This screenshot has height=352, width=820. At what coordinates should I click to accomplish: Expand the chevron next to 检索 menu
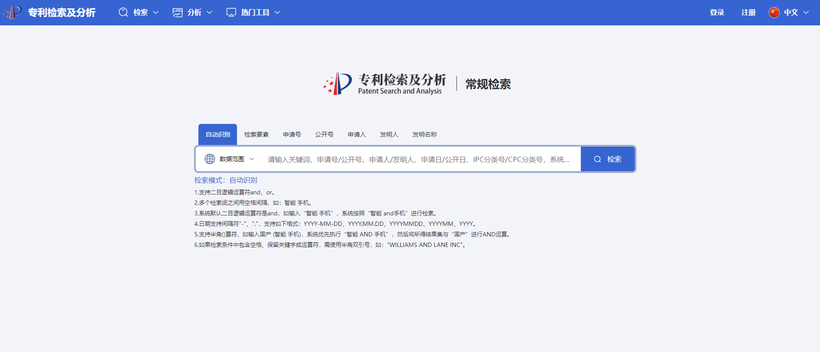(x=156, y=13)
